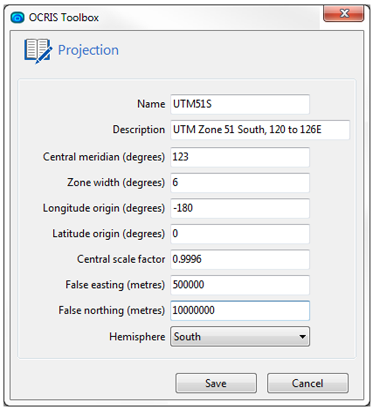
Task: Select the Zone width field
Action: pos(240,183)
